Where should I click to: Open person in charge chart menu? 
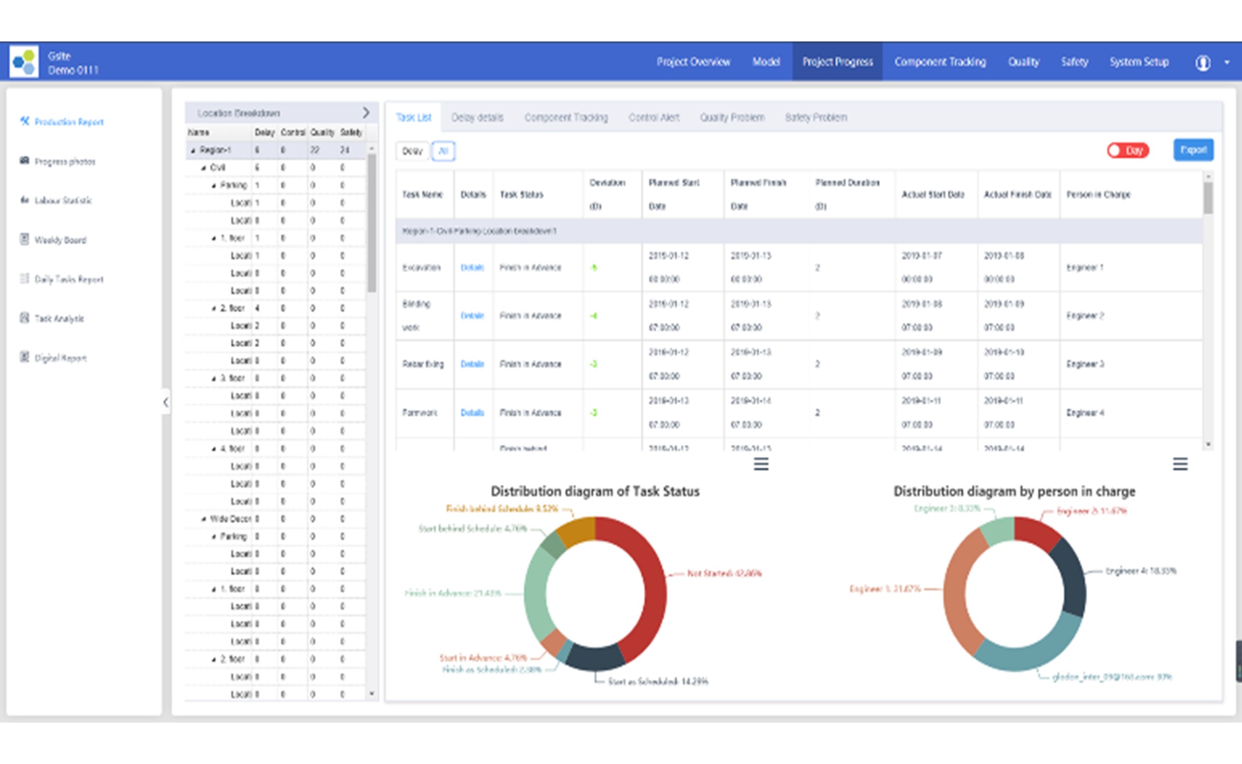(1180, 464)
